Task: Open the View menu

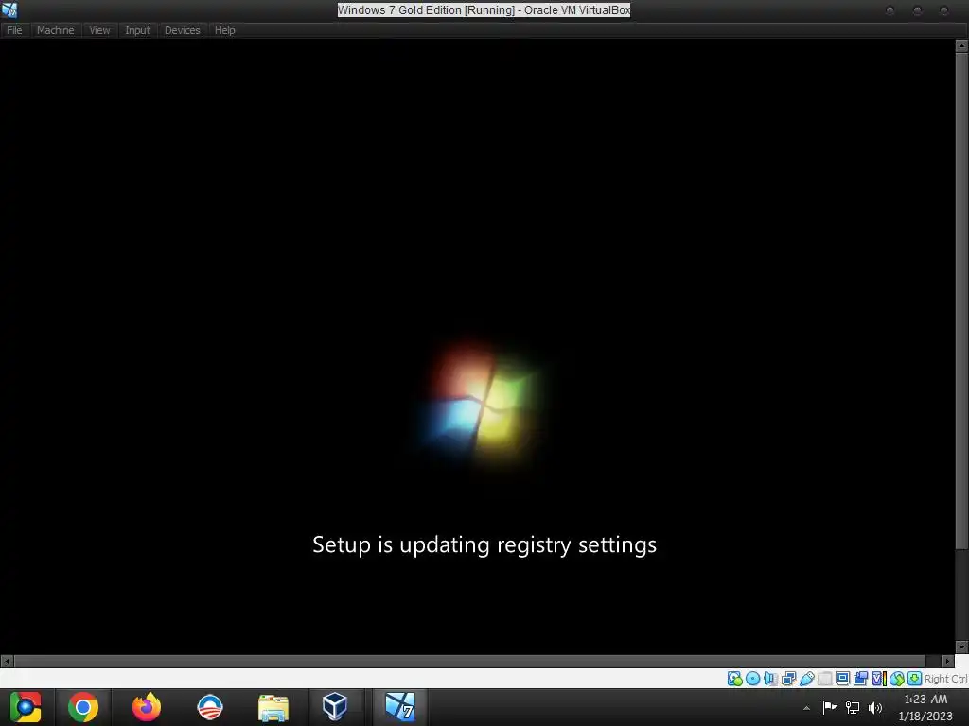Action: coord(99,30)
